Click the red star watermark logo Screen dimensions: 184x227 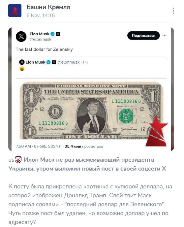[157, 131]
